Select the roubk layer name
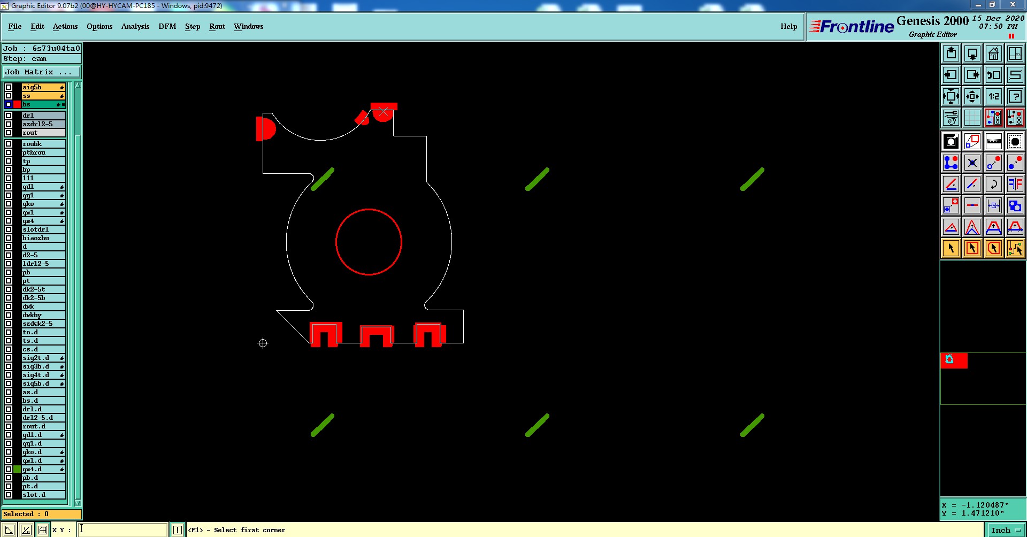The width and height of the screenshot is (1027, 537). point(43,144)
